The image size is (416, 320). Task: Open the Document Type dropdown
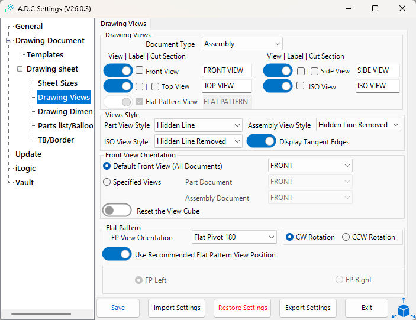coord(242,44)
